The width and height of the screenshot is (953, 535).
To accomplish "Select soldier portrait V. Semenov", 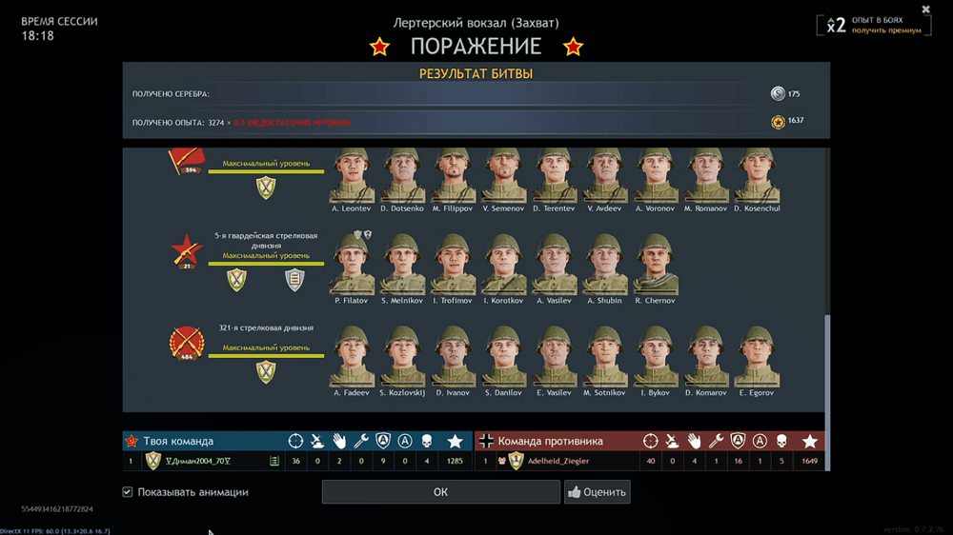I will tap(503, 175).
